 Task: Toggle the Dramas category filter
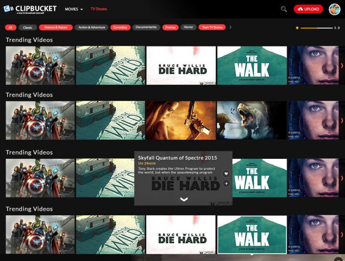tap(170, 27)
